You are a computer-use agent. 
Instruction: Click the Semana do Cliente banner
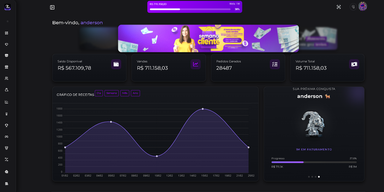point(208,39)
